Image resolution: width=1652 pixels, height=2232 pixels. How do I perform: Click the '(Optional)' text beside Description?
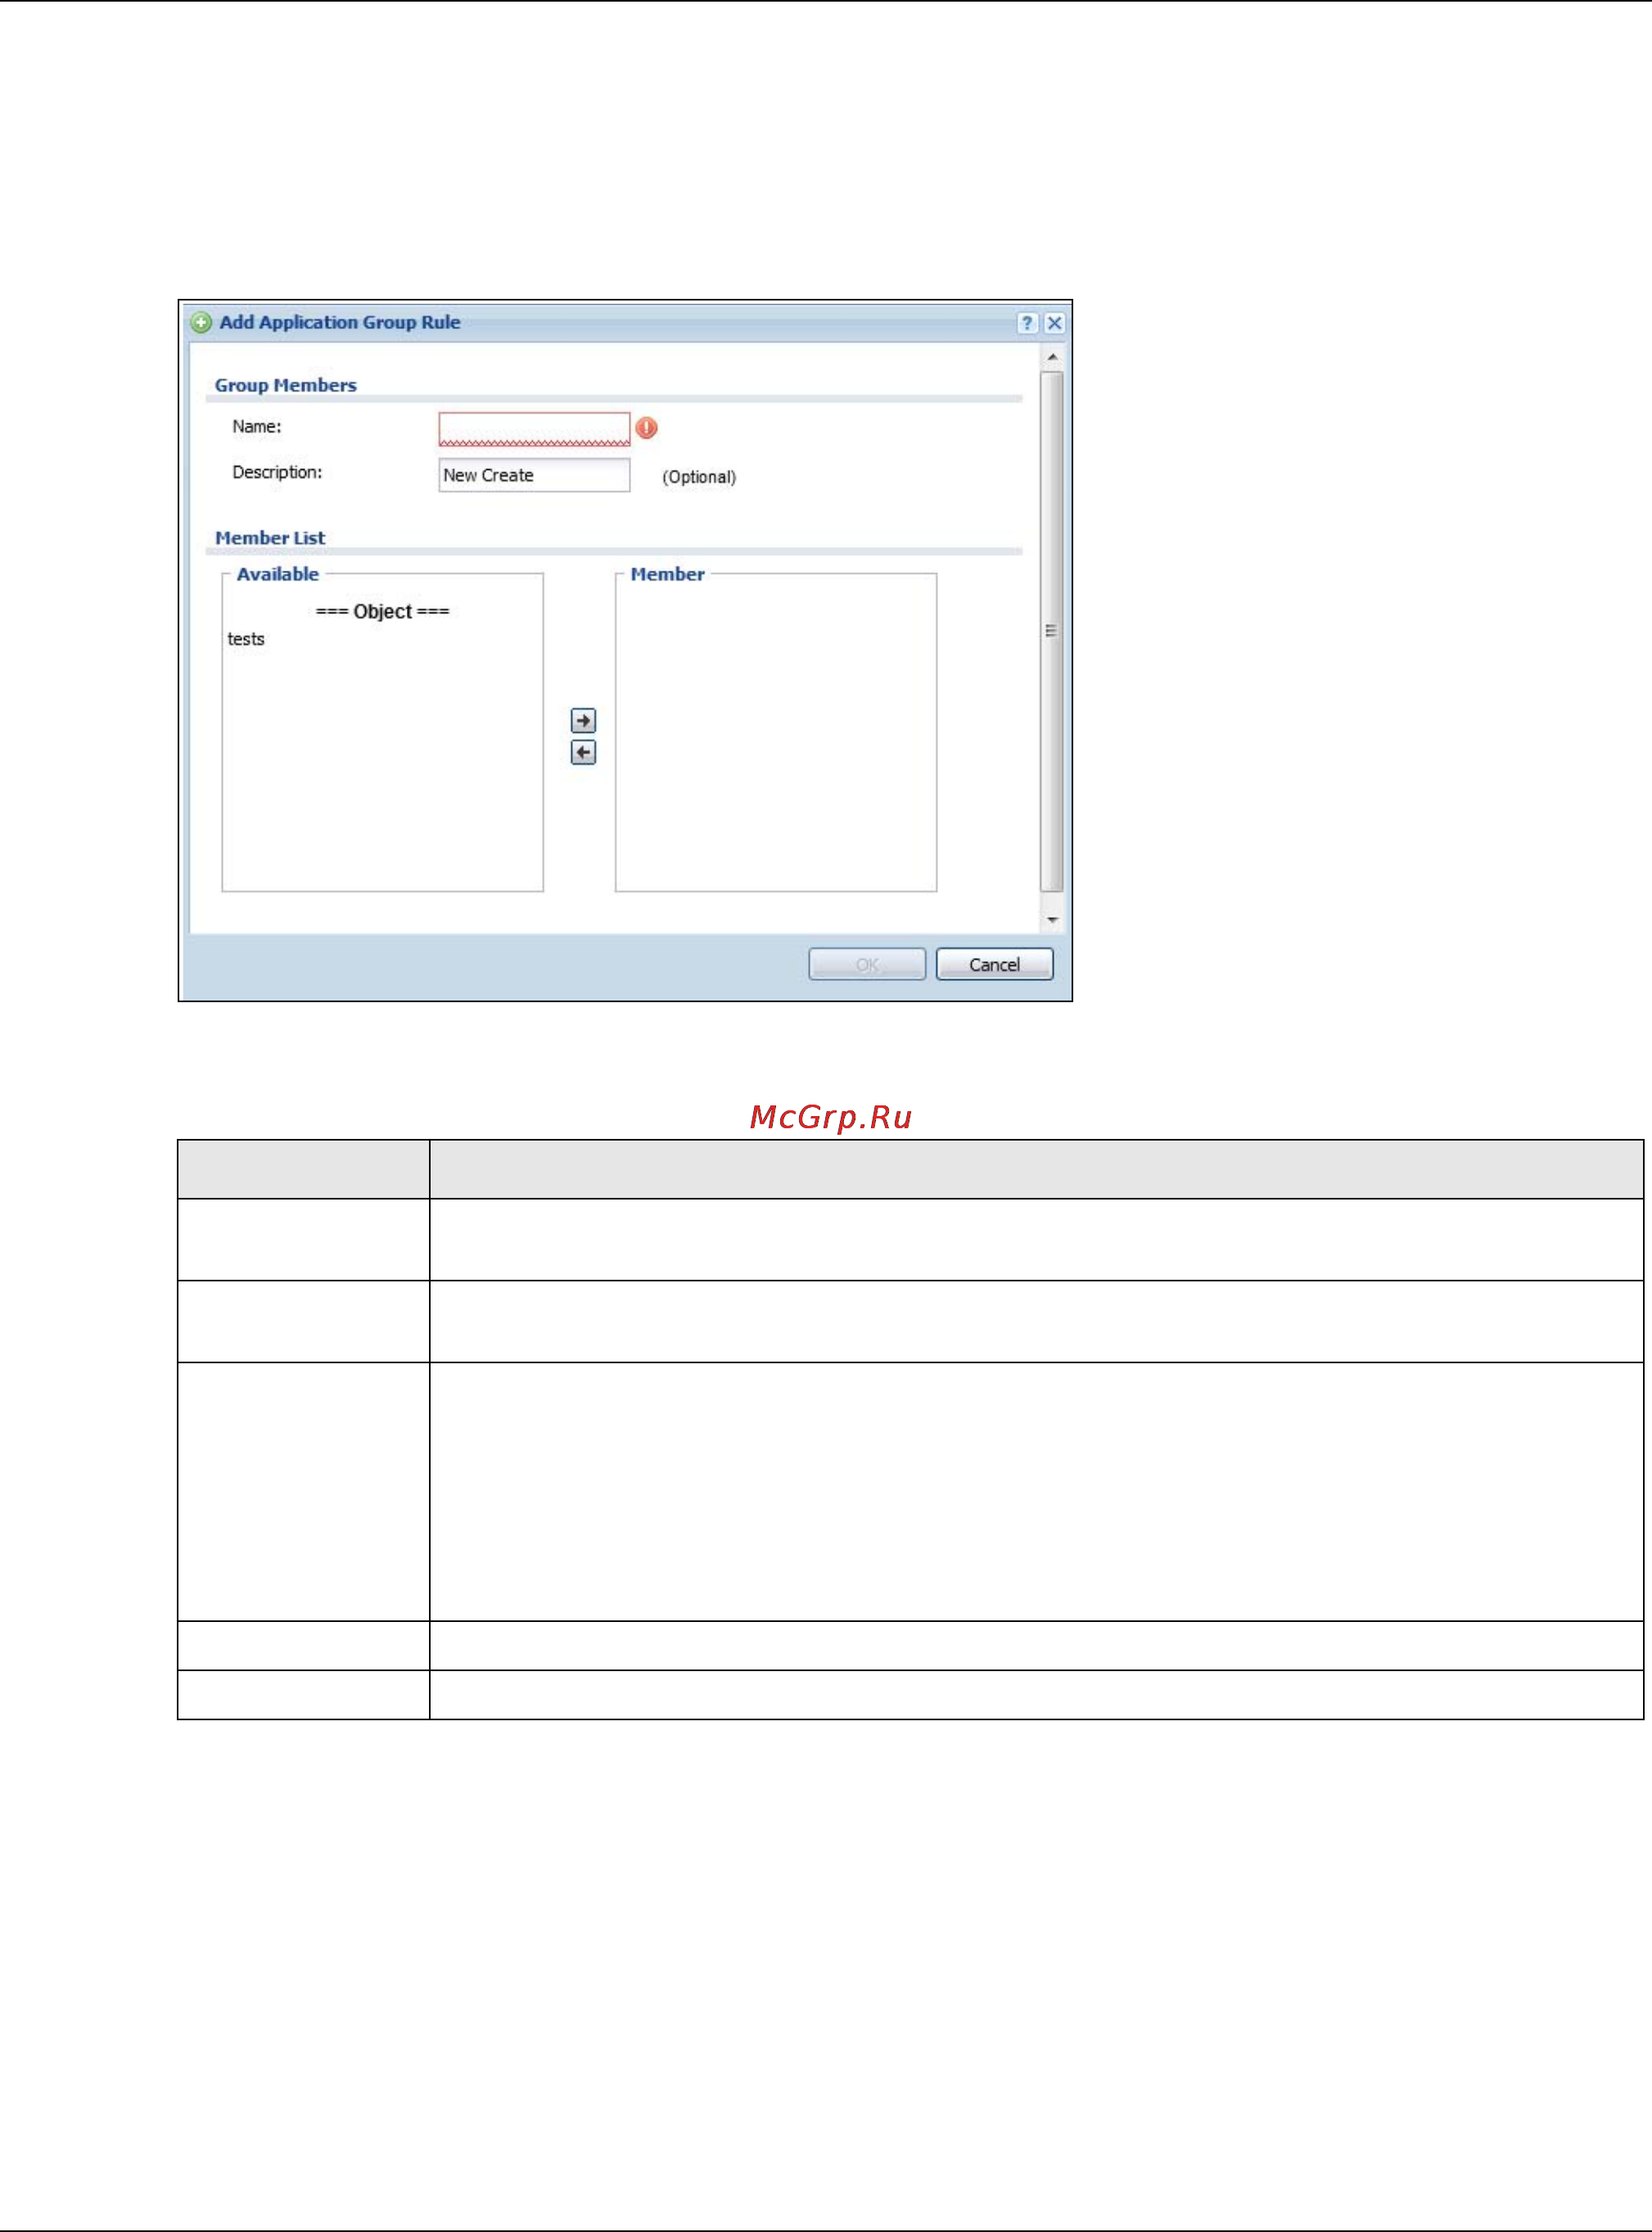[x=699, y=477]
